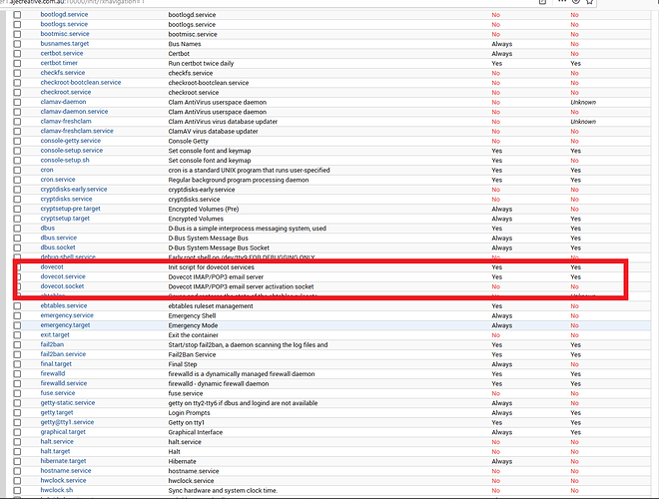
Task: Open the cron.service link
Action: click(58, 180)
